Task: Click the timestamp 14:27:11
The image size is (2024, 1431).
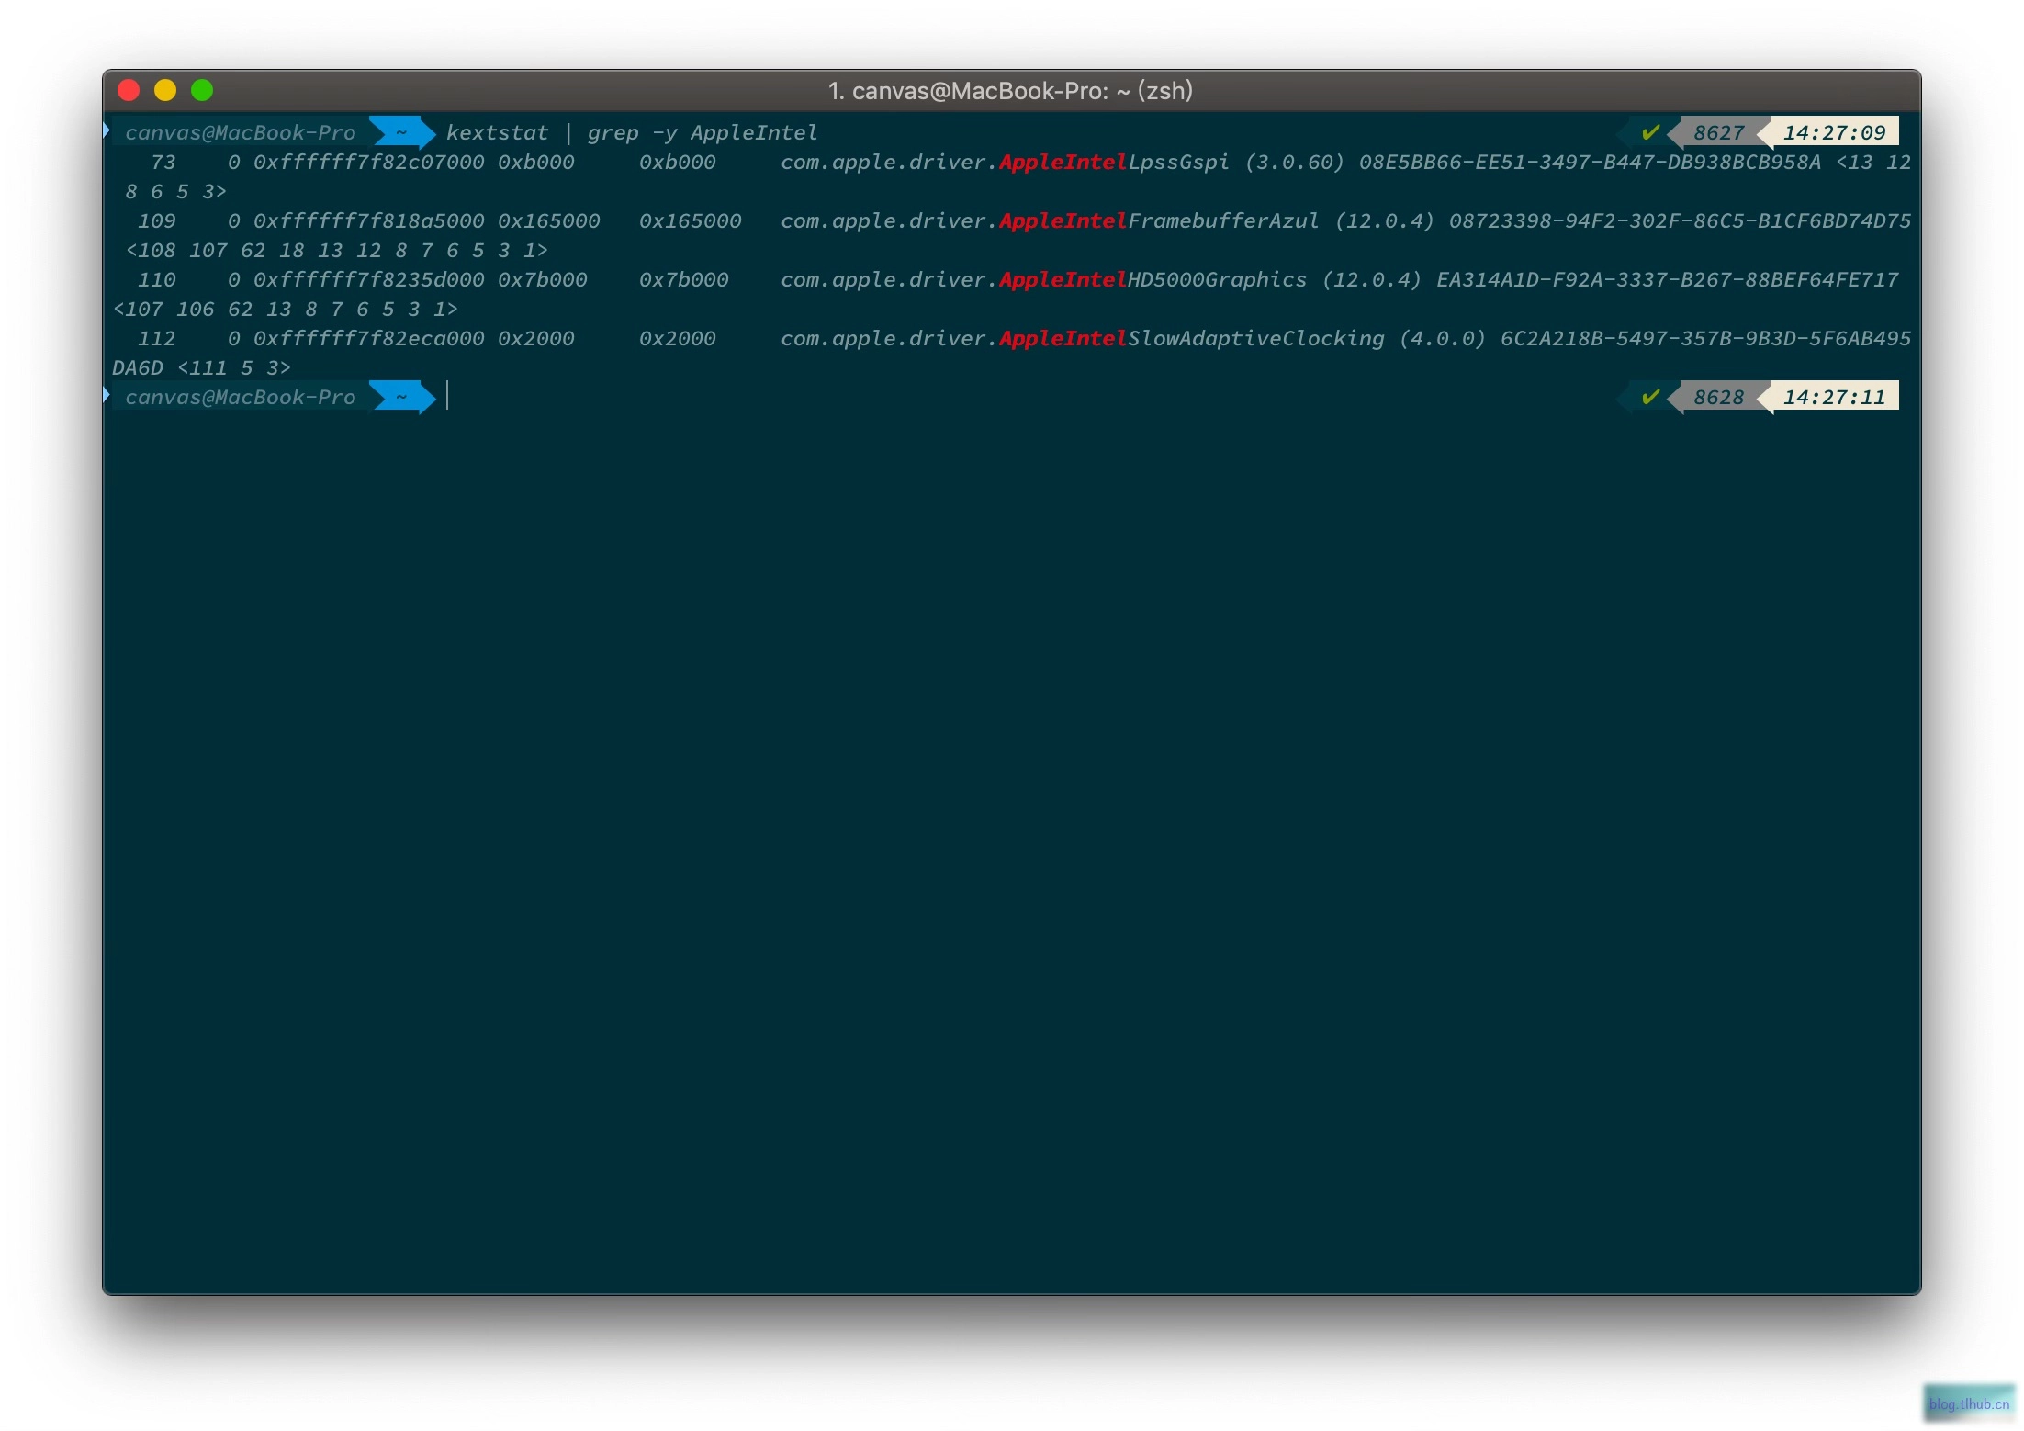Action: (1834, 398)
